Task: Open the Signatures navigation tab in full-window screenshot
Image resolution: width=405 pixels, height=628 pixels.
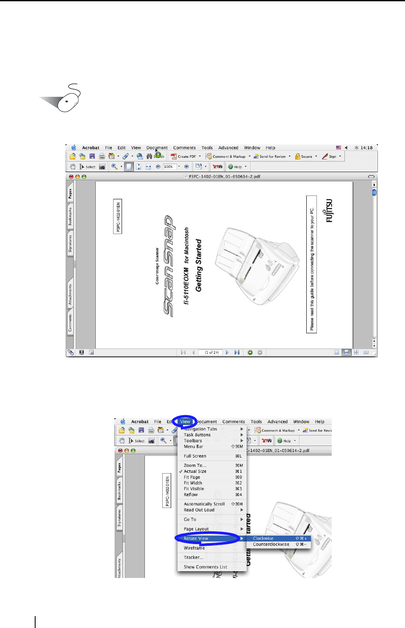Action: [x=70, y=244]
